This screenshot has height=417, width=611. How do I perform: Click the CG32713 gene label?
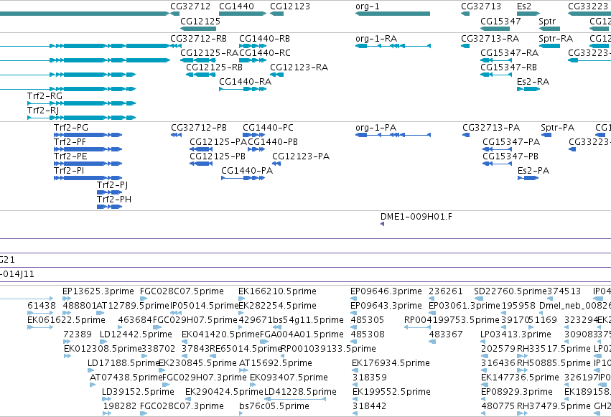[481, 6]
